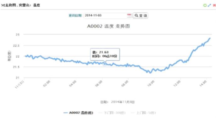Viewport: 216px width, 122px height.
Task: Close the trend chart panel with red X
Action: tap(214, 5)
